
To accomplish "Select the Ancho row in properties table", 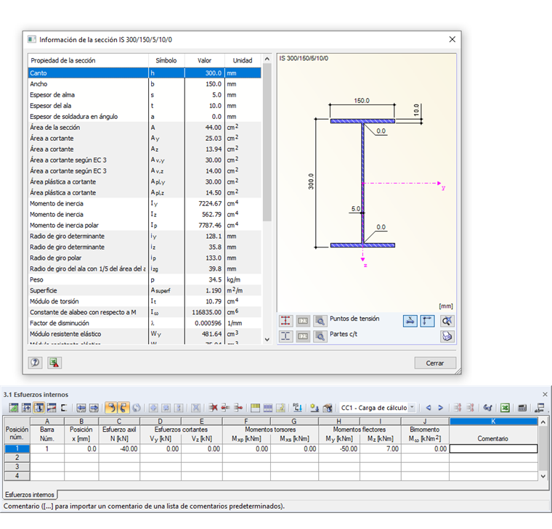I will coord(145,83).
